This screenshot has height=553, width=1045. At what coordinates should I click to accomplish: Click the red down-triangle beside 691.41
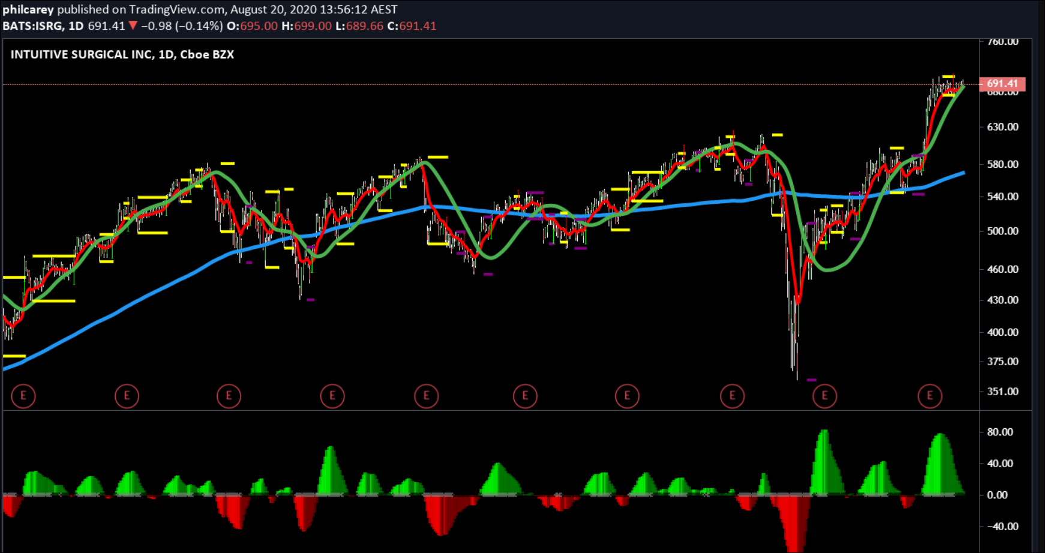[133, 26]
